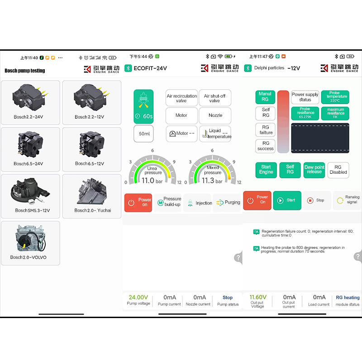The width and height of the screenshot is (362, 362).
Task: Select the green injection timer 60s tile
Action: pos(143,107)
